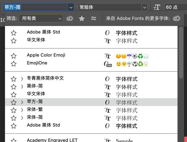Click TrueType icon on 宋体-简 row
The width and height of the screenshot is (187, 142).
coord(108,118)
